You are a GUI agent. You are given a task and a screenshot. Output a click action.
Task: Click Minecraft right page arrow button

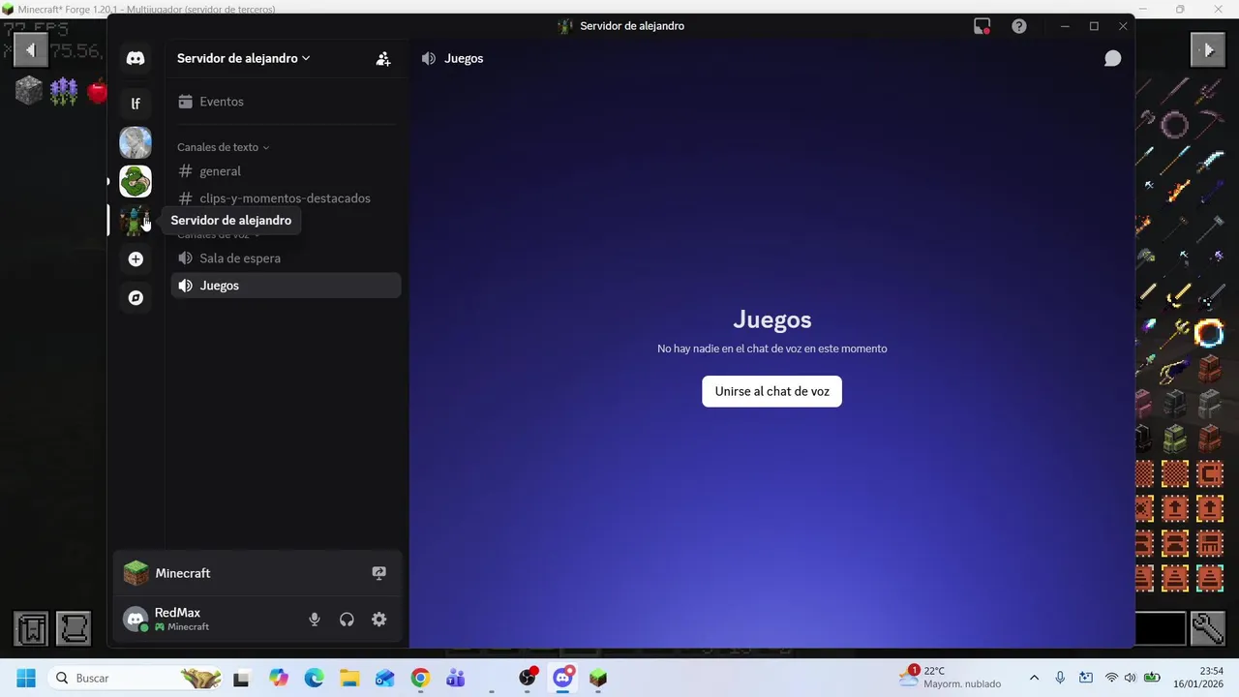pos(1208,49)
